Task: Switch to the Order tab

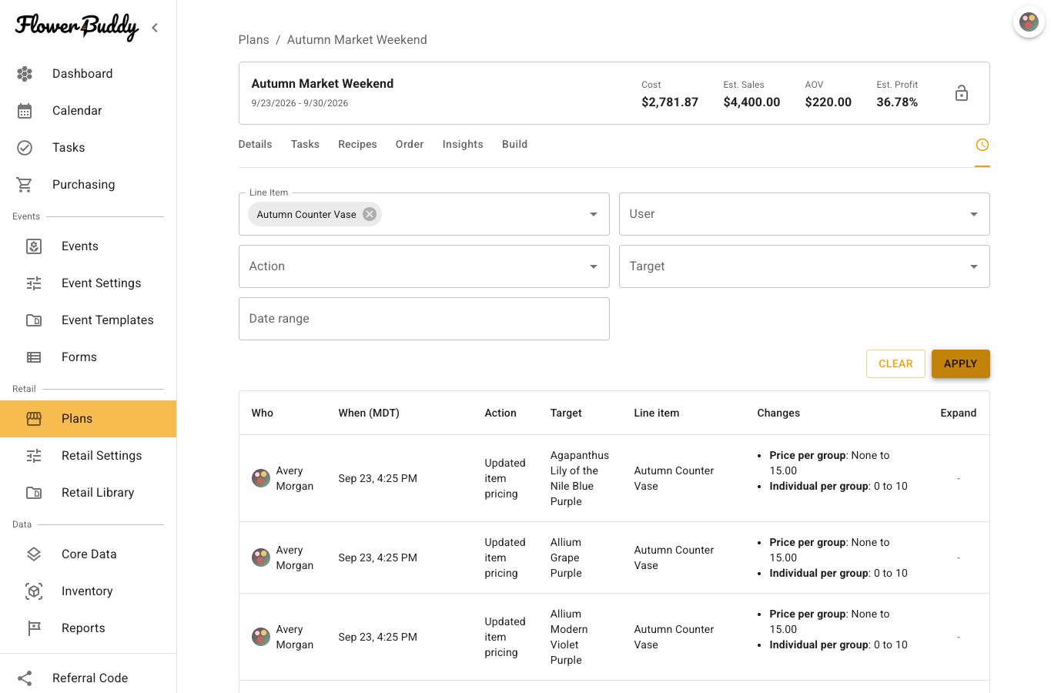Action: click(410, 145)
